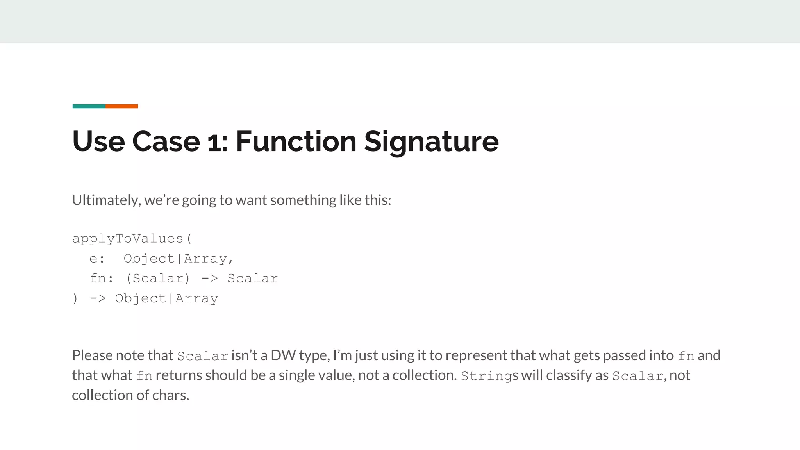Click the 'fn' code word before 'returns'
The image size is (800, 450).
[144, 376]
